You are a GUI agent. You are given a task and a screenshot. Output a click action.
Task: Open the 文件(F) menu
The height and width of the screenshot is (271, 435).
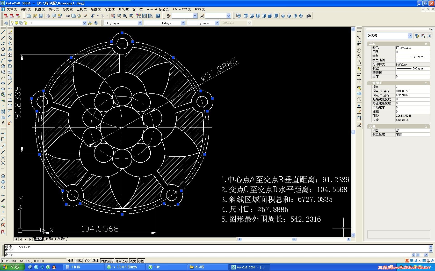(12, 9)
